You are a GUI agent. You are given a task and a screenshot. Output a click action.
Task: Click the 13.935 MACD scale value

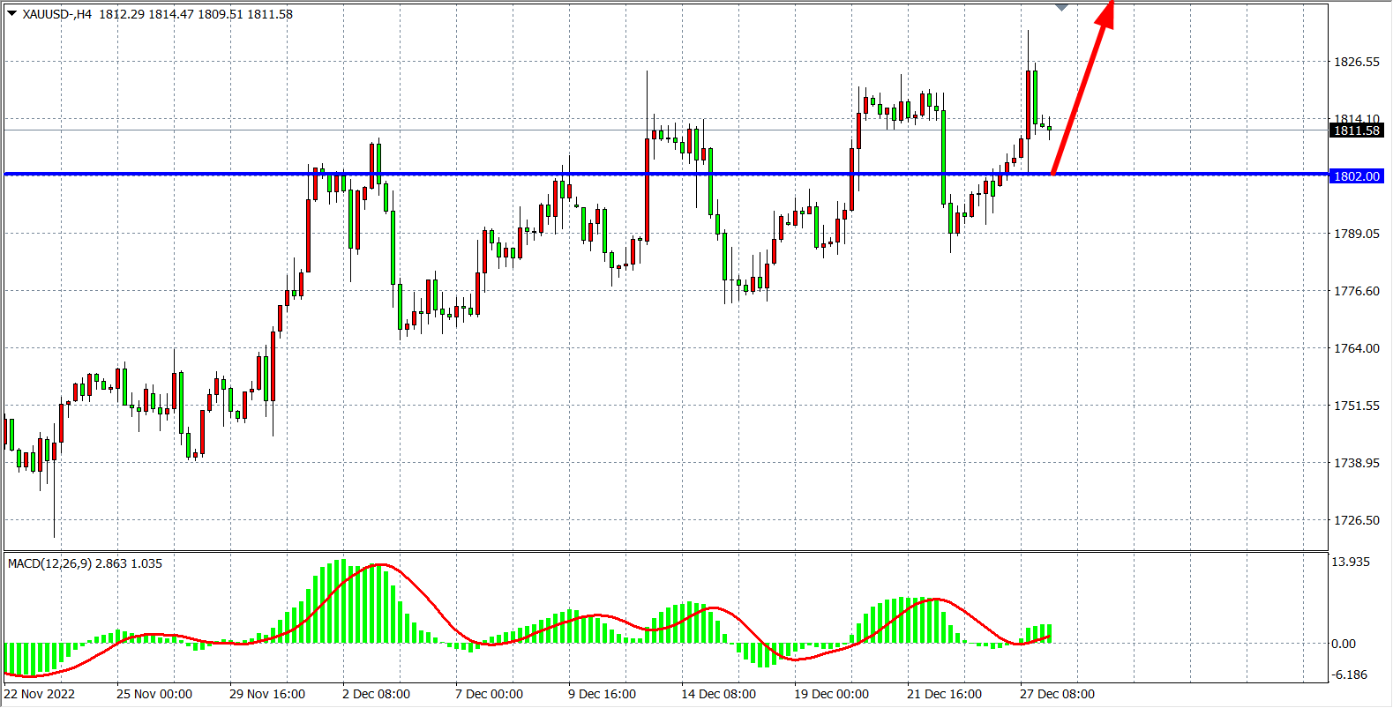click(1351, 562)
